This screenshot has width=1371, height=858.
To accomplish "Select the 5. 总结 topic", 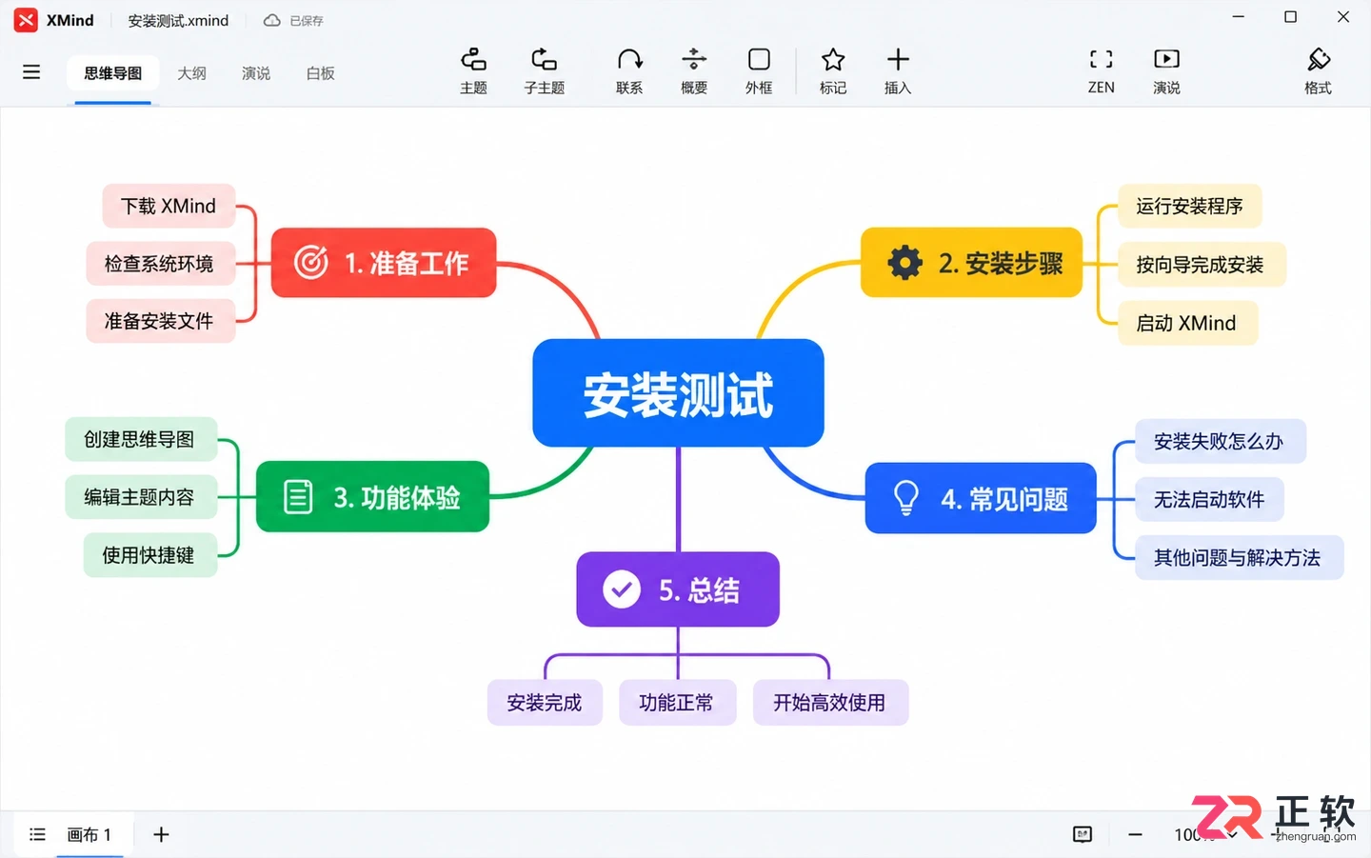I will (x=678, y=589).
